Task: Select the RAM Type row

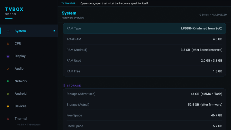Action: tap(144, 28)
